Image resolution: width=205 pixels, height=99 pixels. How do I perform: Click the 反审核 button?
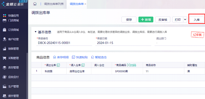163,20
